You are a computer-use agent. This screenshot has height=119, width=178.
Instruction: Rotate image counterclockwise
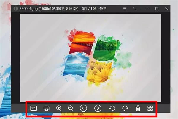[112, 108]
